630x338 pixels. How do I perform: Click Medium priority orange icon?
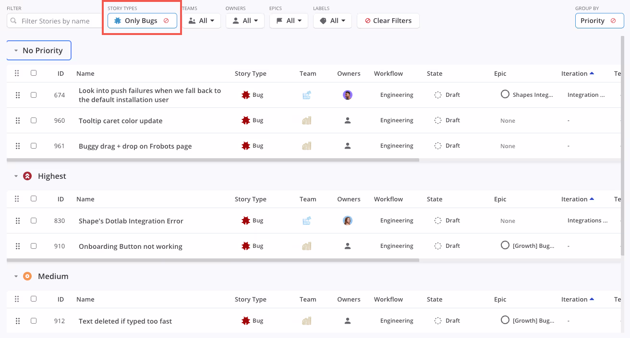click(27, 276)
